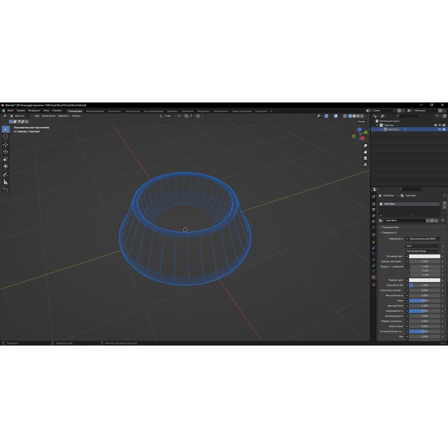
Task: Click 'Принципиальный BSDF' surface shader button
Action: tap(423, 239)
